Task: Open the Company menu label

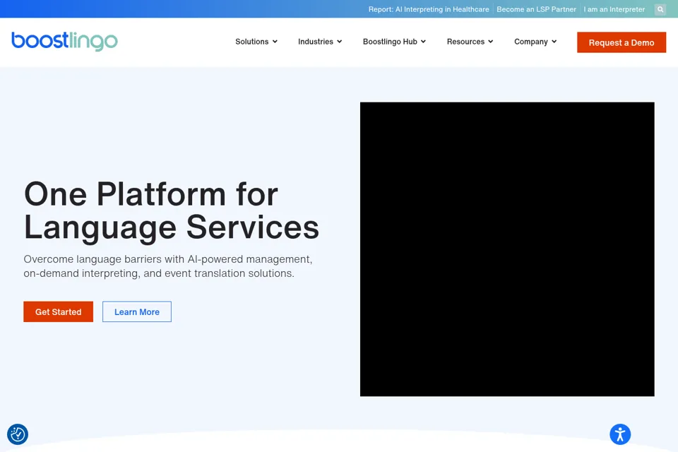Action: coord(531,42)
